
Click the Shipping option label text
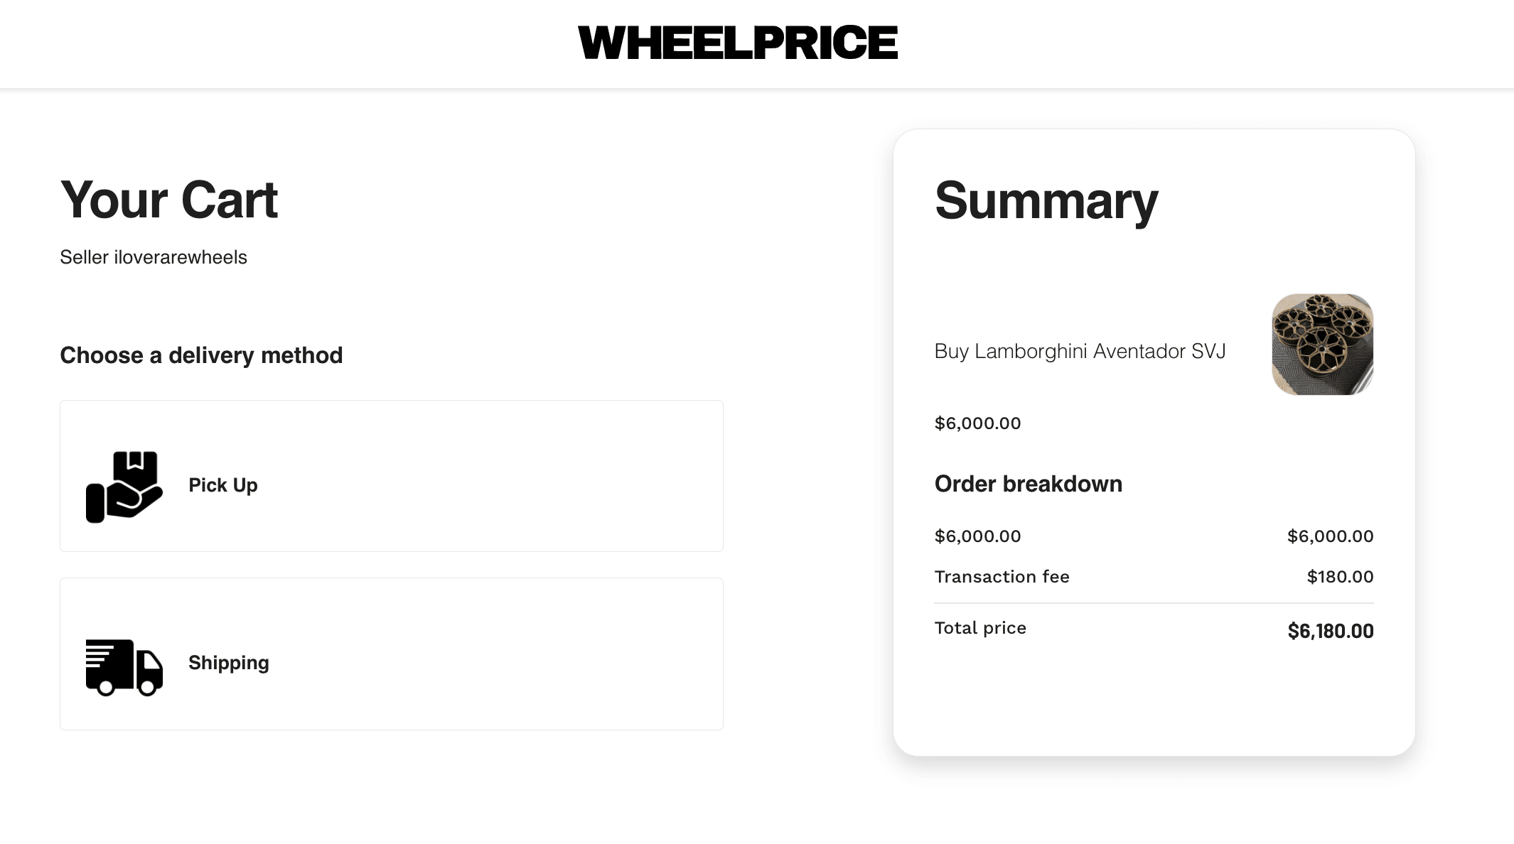pyautogui.click(x=228, y=662)
